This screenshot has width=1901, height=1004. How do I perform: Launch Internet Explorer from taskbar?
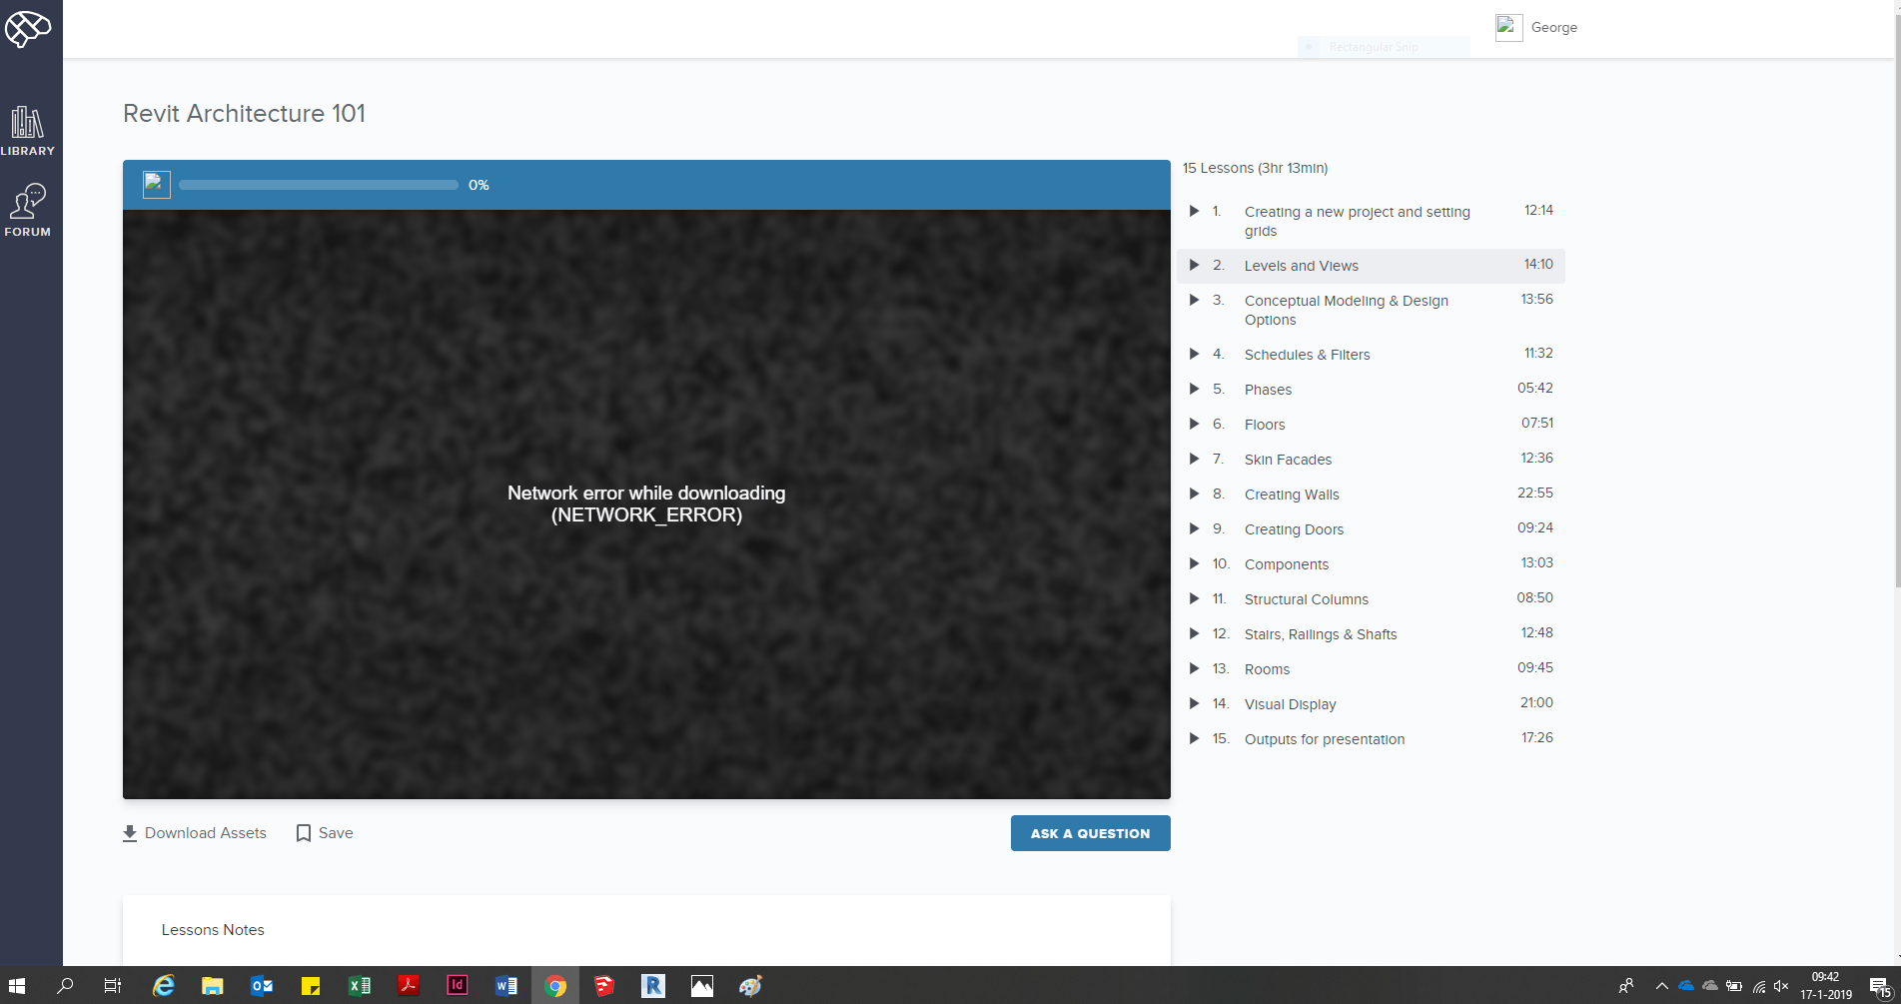(x=163, y=986)
